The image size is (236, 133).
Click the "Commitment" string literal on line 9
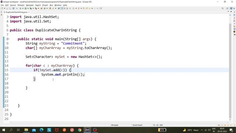(73, 44)
